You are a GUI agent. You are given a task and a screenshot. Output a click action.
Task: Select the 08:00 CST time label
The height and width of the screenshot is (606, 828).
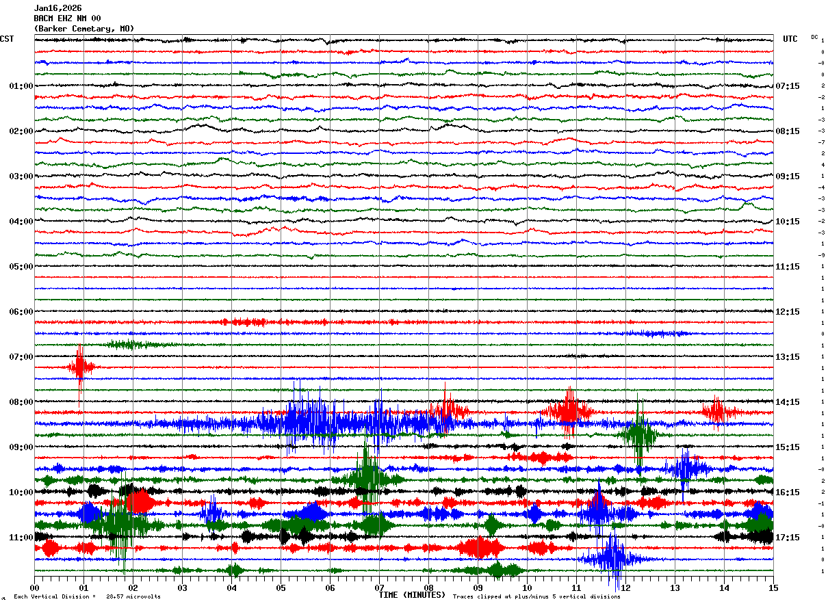pos(21,402)
